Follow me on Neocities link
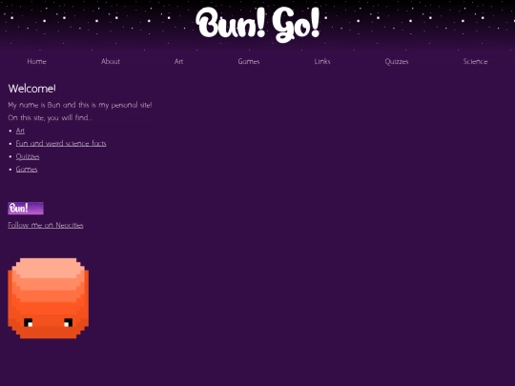This screenshot has height=386, width=515. (46, 225)
